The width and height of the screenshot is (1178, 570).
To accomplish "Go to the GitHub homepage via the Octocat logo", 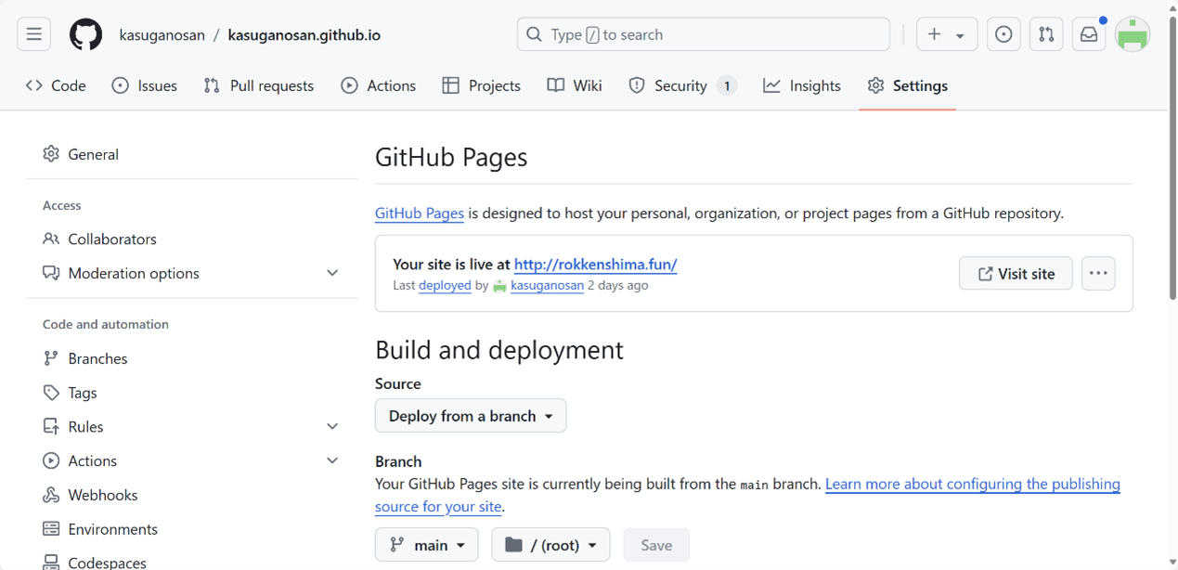I will (86, 34).
